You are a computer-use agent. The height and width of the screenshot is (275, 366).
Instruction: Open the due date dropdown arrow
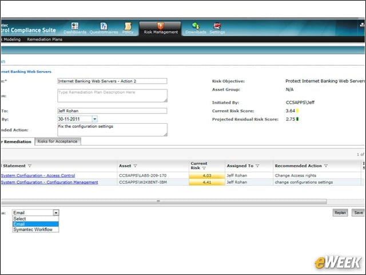click(x=94, y=119)
